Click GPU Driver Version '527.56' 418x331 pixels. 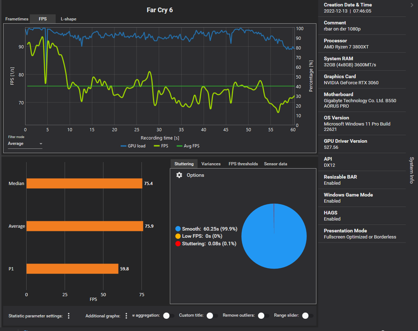click(331, 147)
